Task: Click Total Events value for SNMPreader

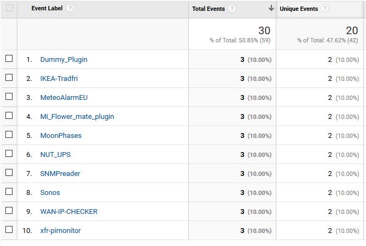Action: 243,173
